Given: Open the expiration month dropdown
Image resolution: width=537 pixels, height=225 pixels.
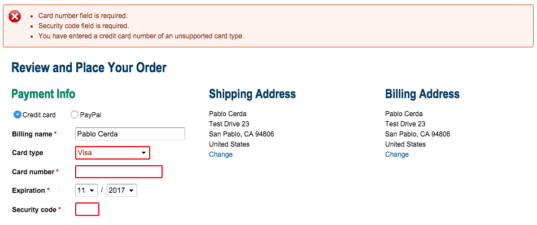Looking at the screenshot, I should click(x=86, y=191).
